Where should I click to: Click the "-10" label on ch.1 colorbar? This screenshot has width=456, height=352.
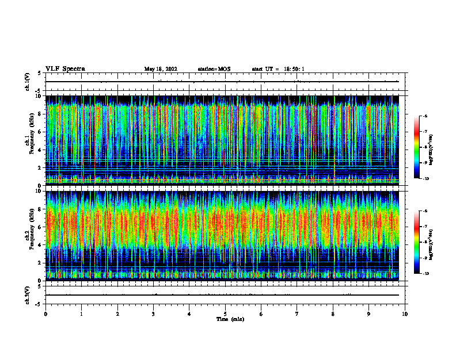tap(426, 179)
